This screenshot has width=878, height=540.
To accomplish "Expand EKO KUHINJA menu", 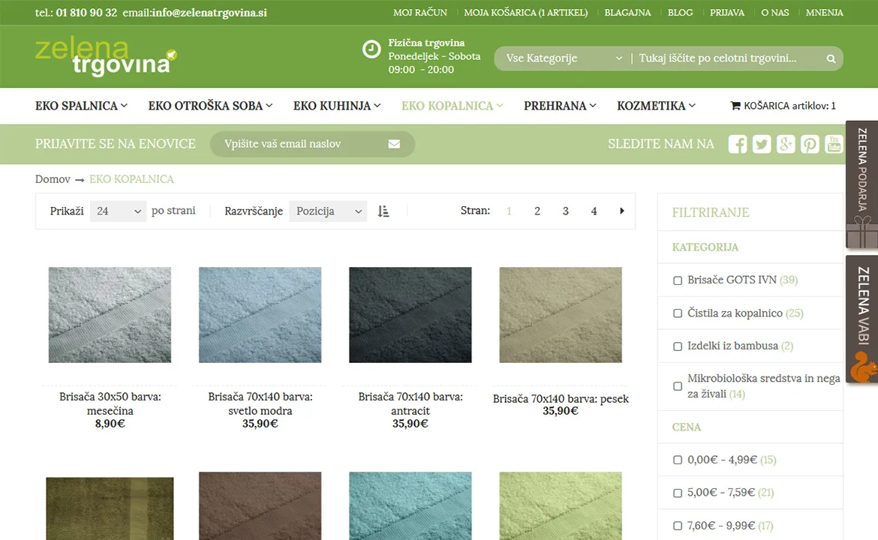I will point(336,106).
